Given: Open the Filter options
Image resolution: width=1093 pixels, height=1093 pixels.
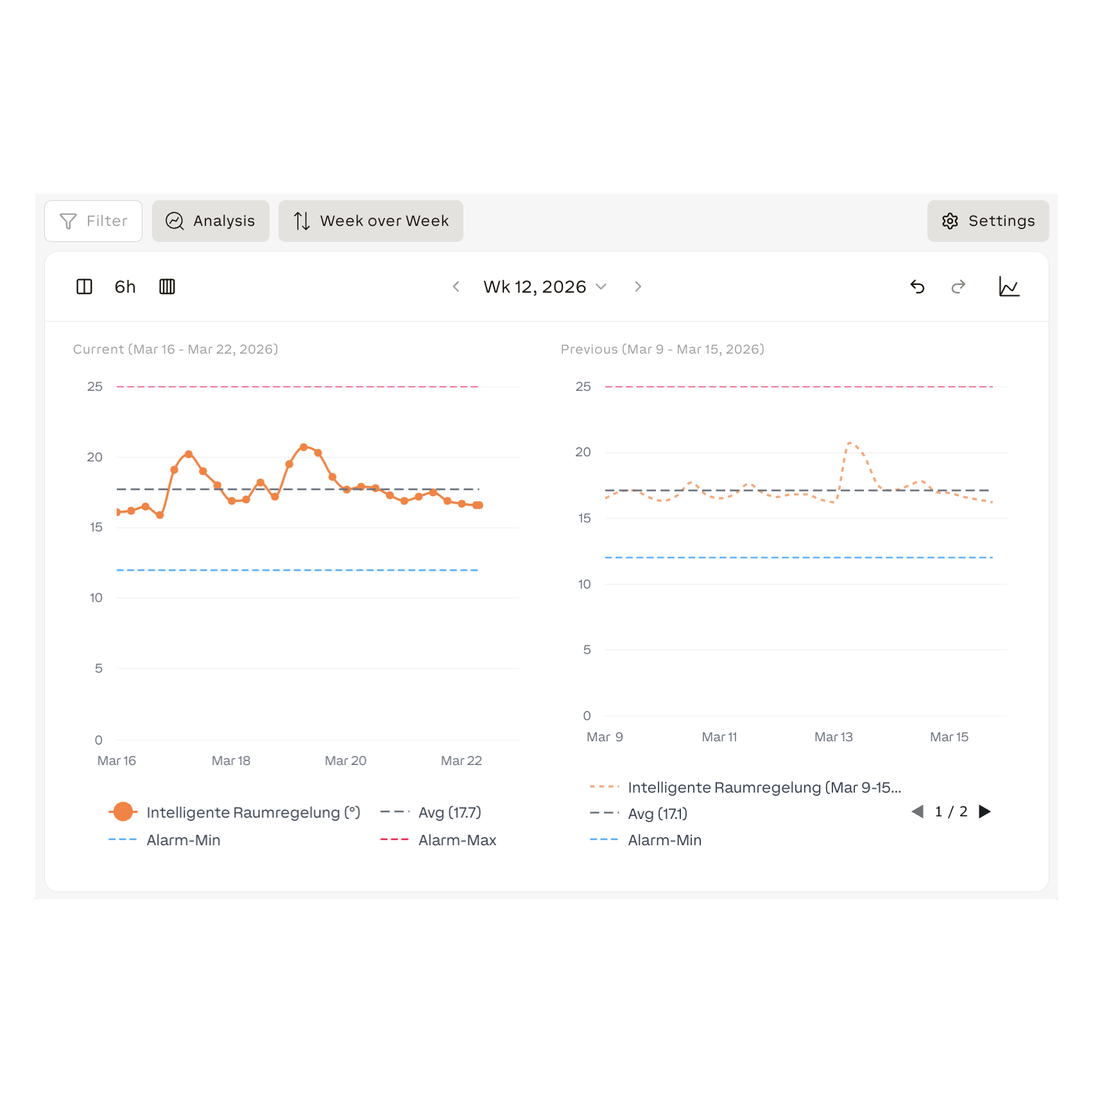Looking at the screenshot, I should pyautogui.click(x=94, y=221).
